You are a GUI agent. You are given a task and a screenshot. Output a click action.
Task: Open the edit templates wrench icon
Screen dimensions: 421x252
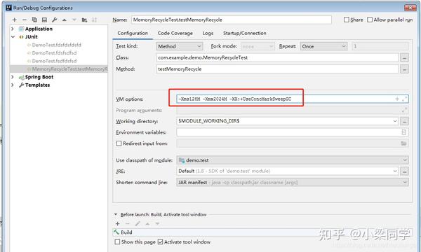pos(55,20)
